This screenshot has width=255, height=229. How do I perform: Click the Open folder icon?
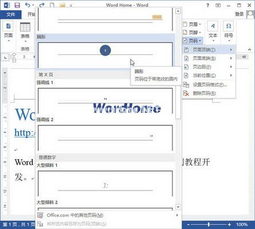pos(62,5)
